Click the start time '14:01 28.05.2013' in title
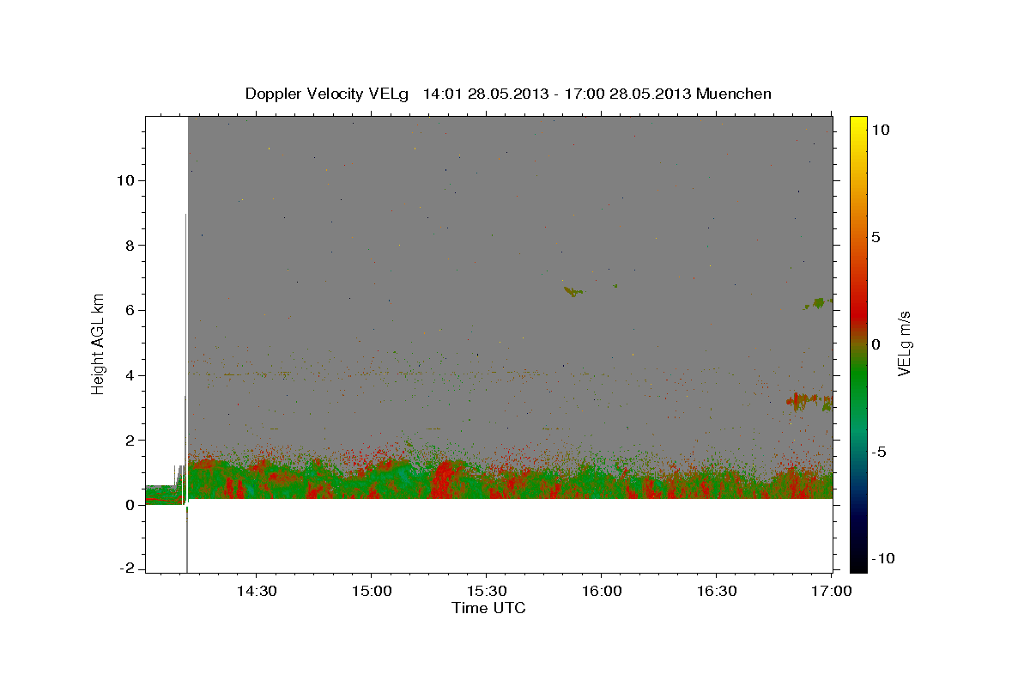 pyautogui.click(x=485, y=94)
